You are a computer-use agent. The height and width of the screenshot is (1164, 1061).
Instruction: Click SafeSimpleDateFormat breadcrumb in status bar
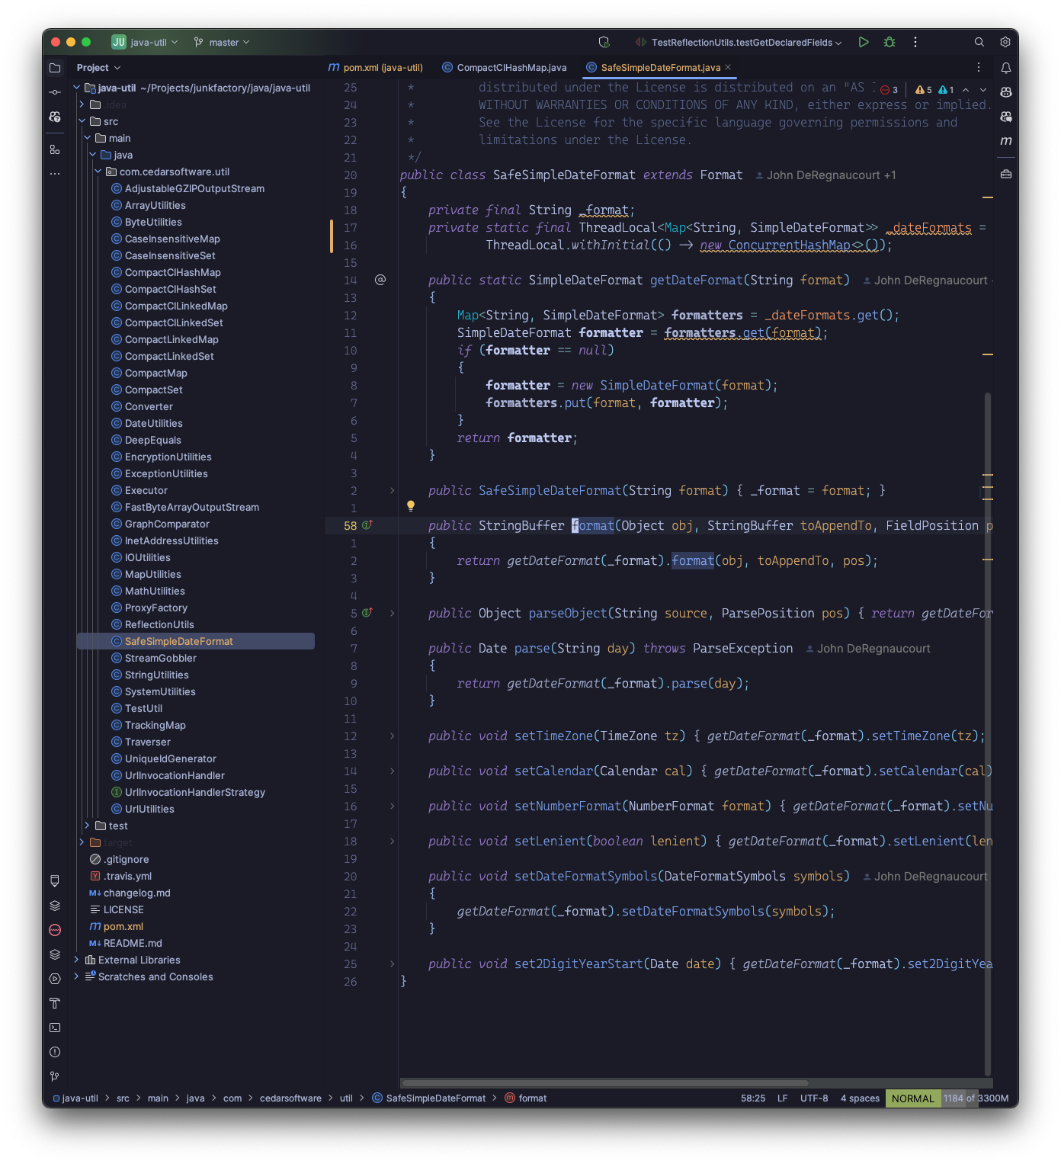pos(428,1098)
